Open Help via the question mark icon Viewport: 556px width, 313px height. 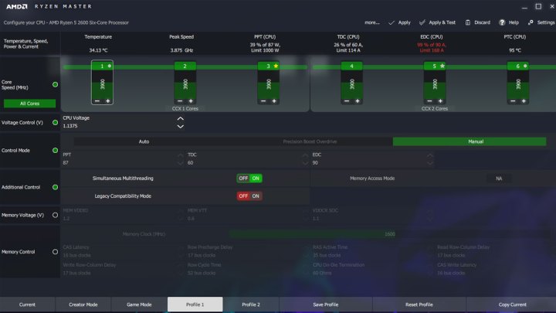(x=502, y=22)
